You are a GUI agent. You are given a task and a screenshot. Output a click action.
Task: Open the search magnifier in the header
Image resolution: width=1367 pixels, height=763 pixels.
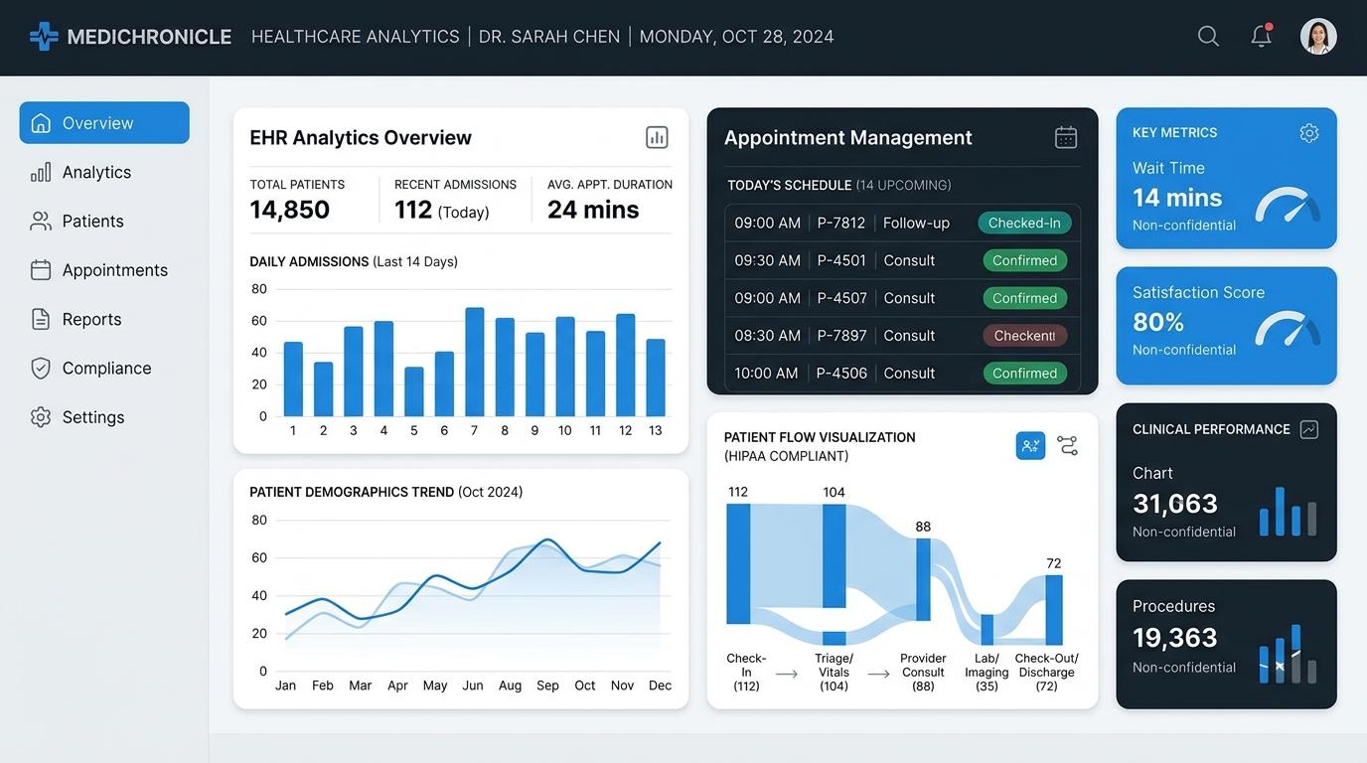point(1208,37)
